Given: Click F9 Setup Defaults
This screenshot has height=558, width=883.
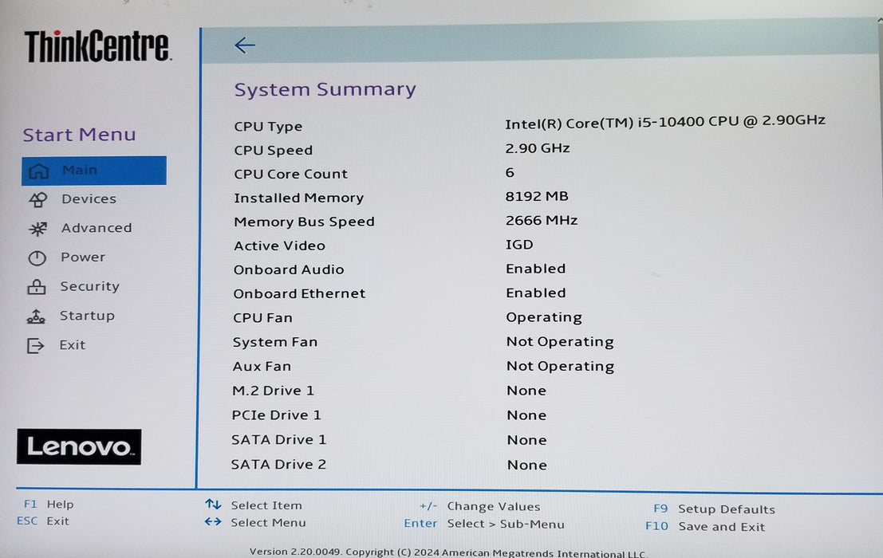Looking at the screenshot, I should [x=714, y=509].
